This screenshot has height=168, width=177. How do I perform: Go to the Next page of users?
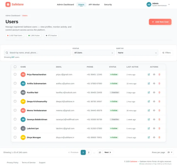[108, 152]
